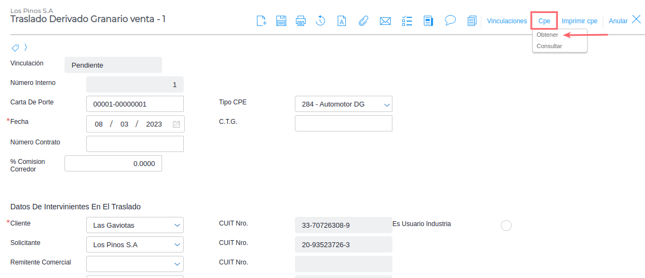Screen dimensions: 645x278
Task: Click the speech bubble comments icon
Action: click(450, 20)
